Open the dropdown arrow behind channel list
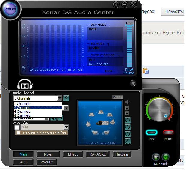 pos(66,108)
